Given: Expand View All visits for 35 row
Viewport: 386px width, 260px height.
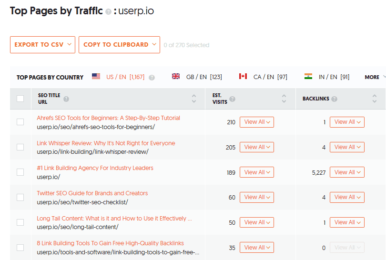Looking at the screenshot, I should [257, 248].
